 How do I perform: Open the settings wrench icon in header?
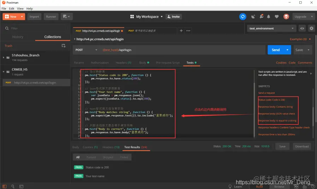pyautogui.click(x=262, y=16)
